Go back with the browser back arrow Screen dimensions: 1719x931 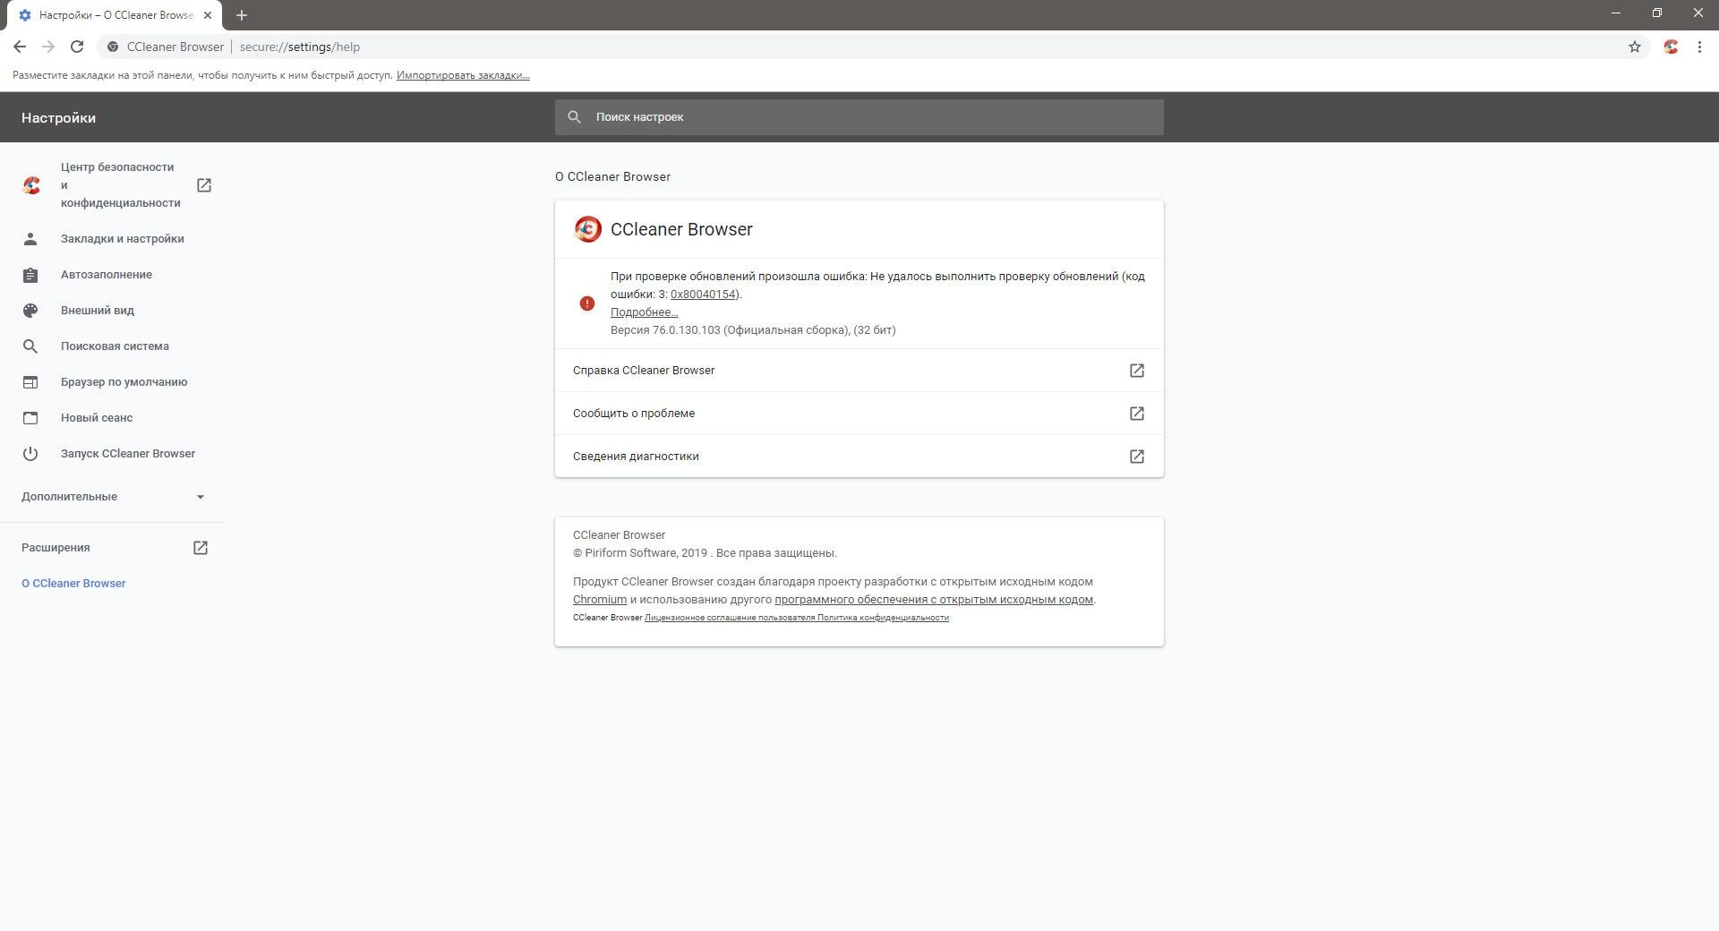pyautogui.click(x=20, y=47)
